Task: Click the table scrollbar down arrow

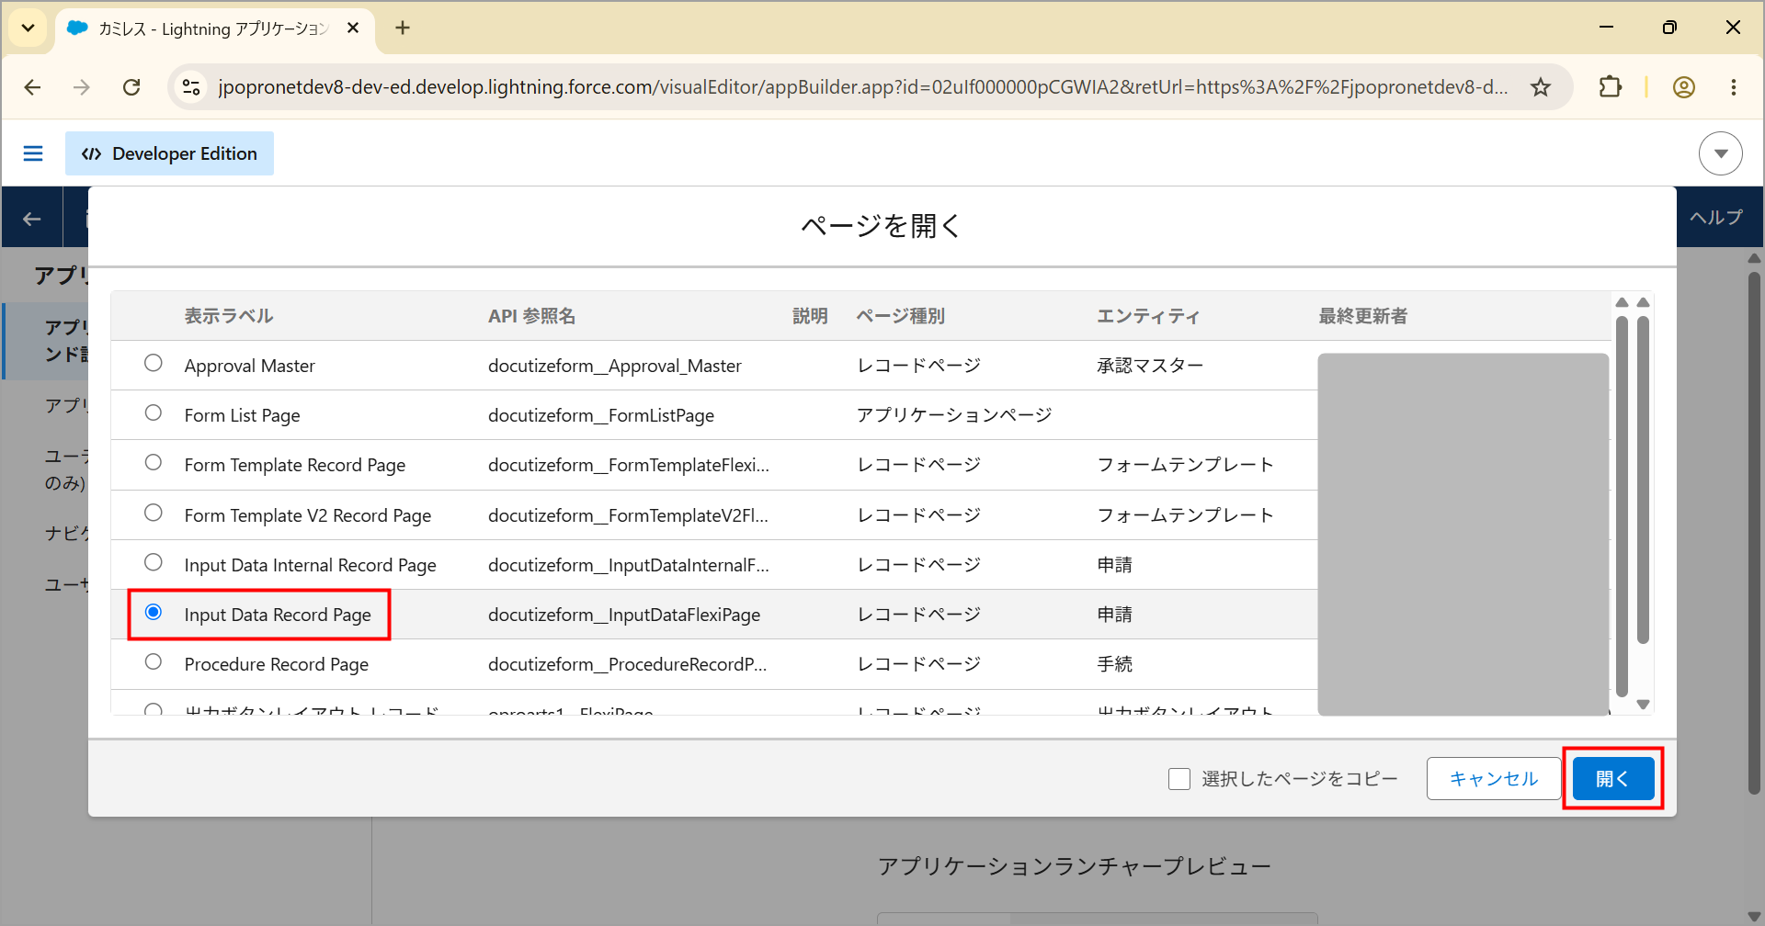Action: (1644, 705)
